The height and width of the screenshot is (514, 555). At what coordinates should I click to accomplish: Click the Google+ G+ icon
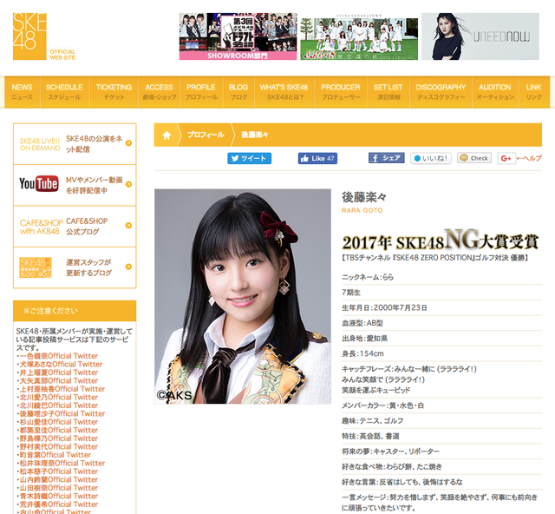(x=506, y=158)
